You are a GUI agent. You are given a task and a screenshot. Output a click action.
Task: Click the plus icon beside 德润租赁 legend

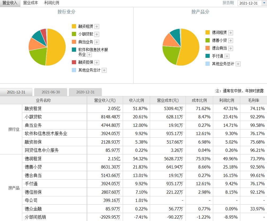[x=230, y=32]
